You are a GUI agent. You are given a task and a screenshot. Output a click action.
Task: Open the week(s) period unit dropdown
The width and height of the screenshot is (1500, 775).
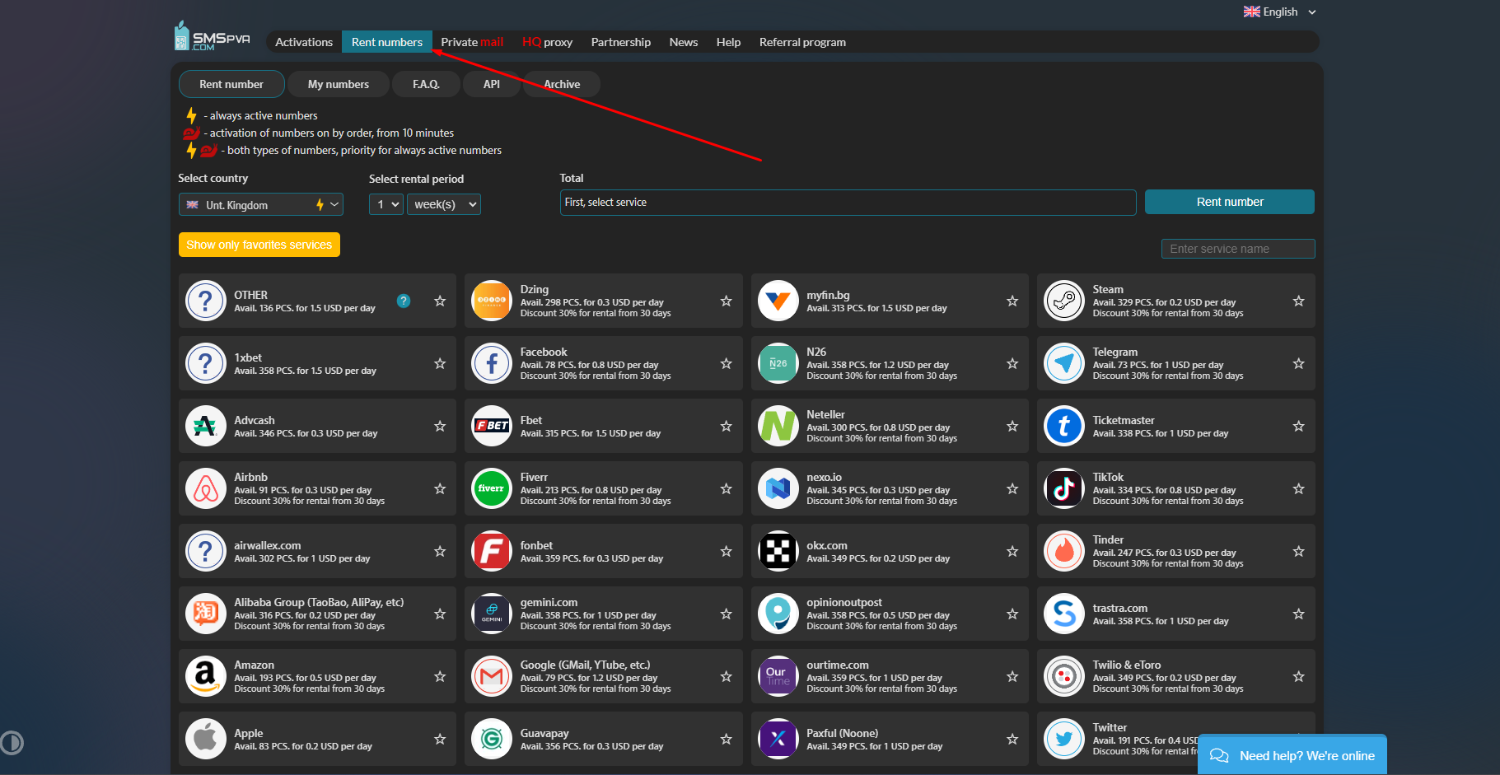(444, 204)
